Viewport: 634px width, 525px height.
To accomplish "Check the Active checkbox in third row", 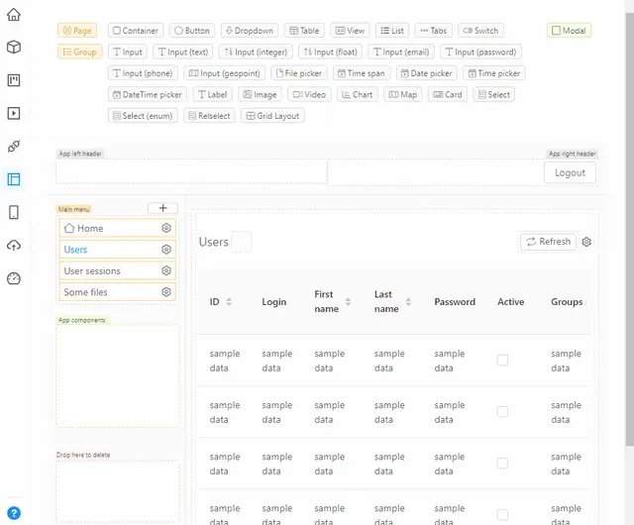I will pos(502,464).
